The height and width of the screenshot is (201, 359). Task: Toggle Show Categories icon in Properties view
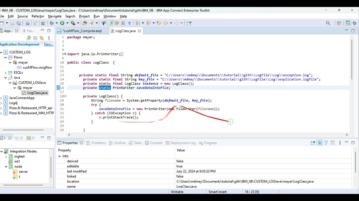(x=320, y=143)
